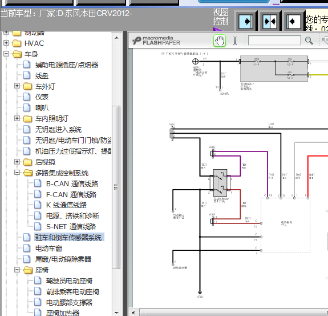Open the 线盘 document icon
The height and width of the screenshot is (316, 328).
(27, 75)
